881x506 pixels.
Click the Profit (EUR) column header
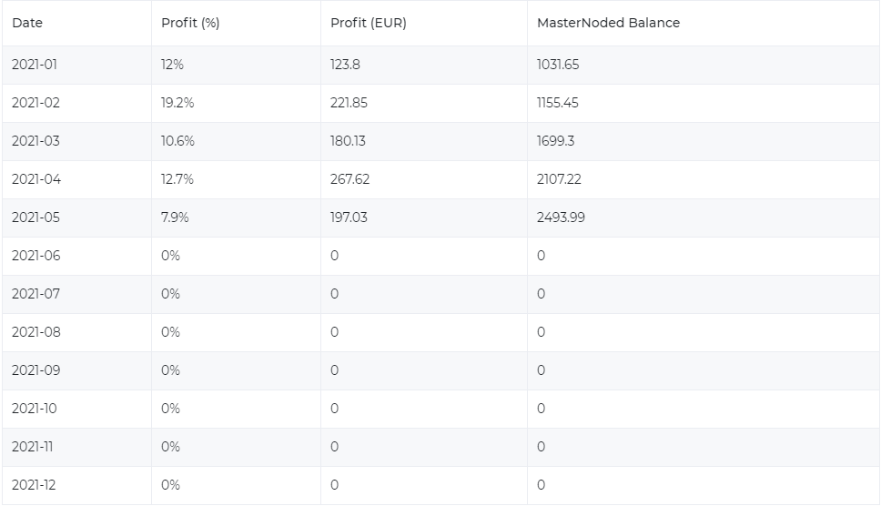368,23
